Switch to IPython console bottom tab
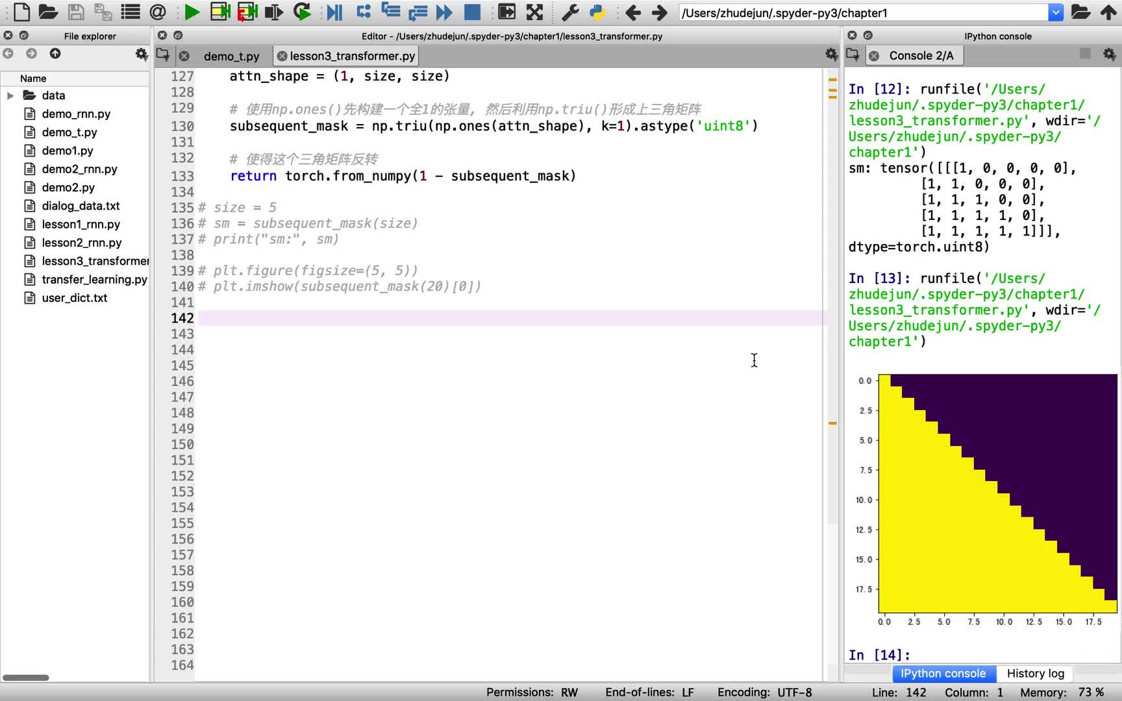The width and height of the screenshot is (1122, 701). (943, 673)
